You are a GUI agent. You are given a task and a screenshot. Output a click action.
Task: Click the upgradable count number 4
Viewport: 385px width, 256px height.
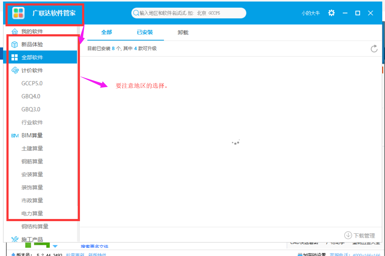pos(135,48)
